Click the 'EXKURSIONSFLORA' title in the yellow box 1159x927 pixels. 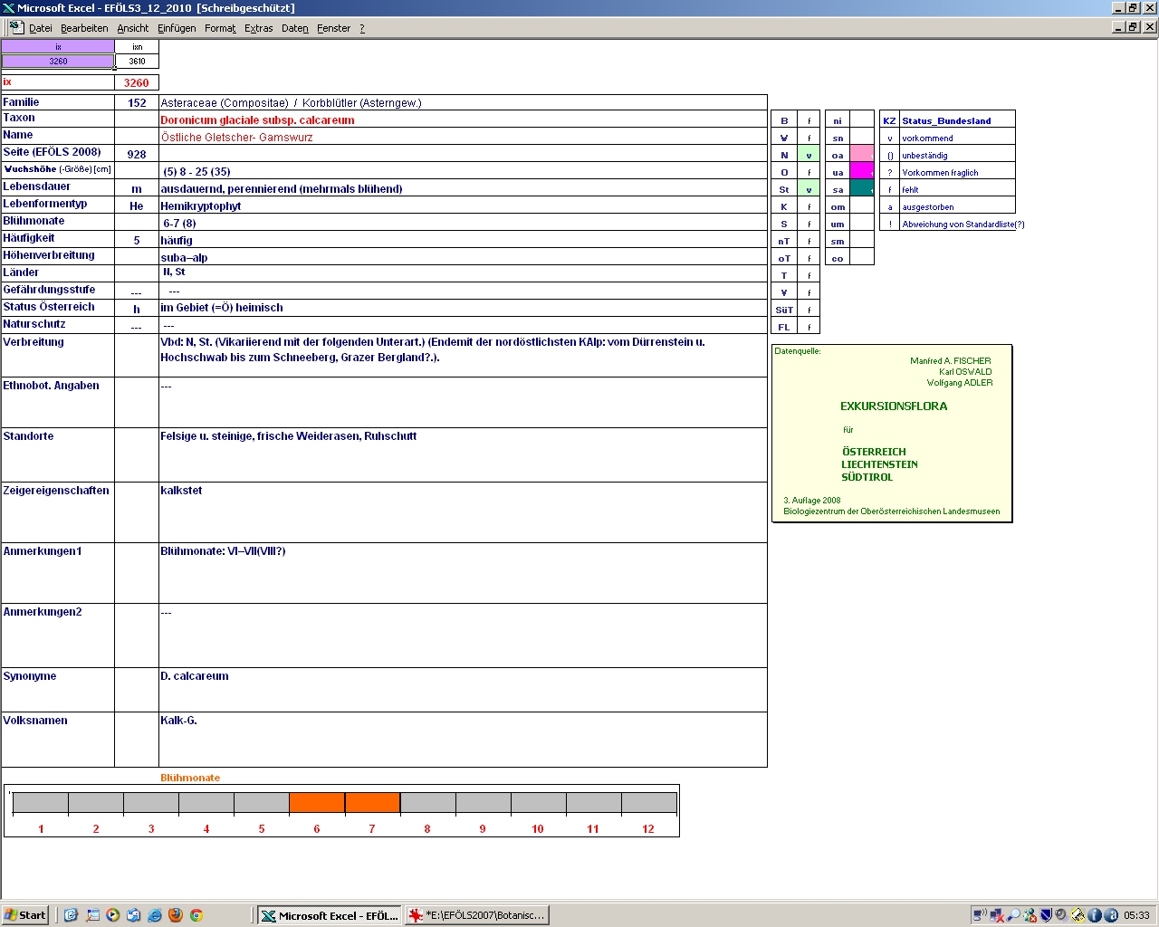tap(894, 406)
